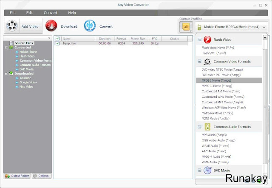Viewport: 272px width, 188px height.
Task: Click the mobile phone icon in output profile
Action: (x=199, y=27)
